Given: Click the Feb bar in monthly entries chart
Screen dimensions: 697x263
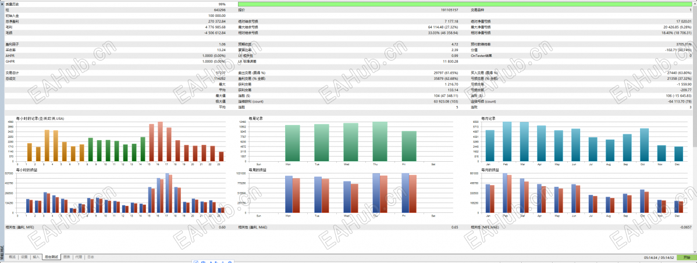Looking at the screenshot, I should pos(507,142).
